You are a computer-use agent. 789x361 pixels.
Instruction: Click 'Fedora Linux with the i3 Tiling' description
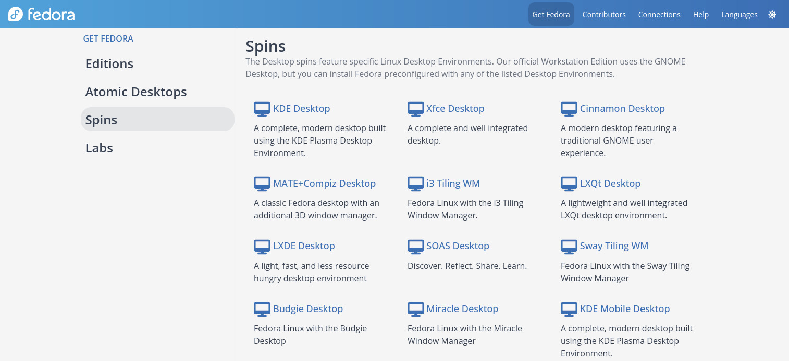pyautogui.click(x=465, y=209)
